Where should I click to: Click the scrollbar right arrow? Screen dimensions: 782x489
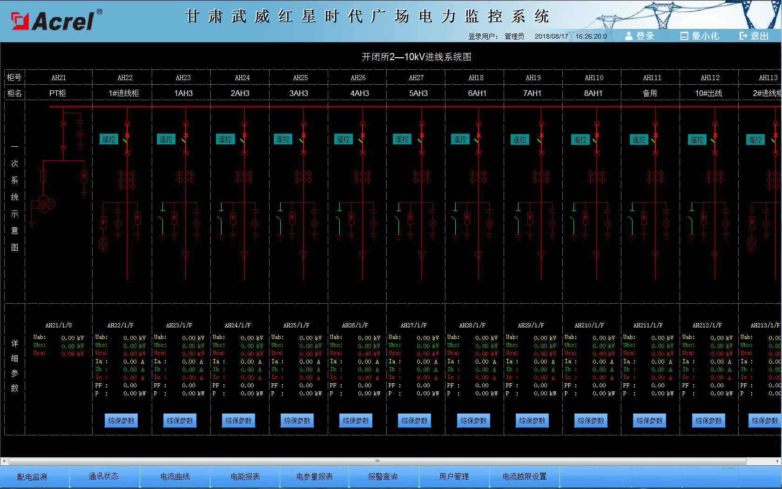778,461
